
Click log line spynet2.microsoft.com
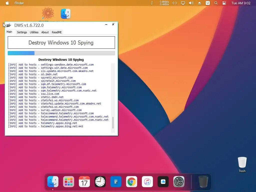point(40,77)
